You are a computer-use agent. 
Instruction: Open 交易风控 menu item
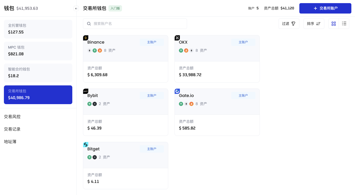(12, 117)
